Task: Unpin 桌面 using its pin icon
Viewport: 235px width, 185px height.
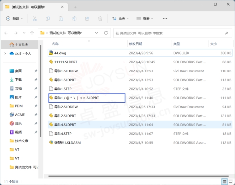Action: coord(36,71)
